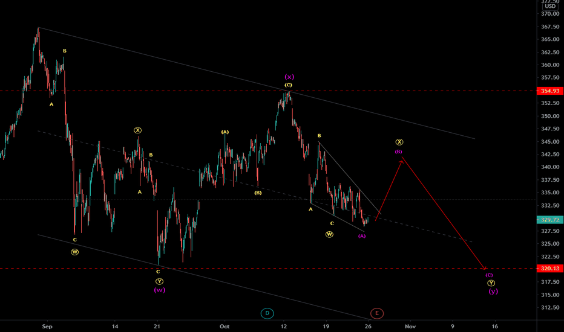
Task: Click the Oct date on time axis
Action: 225,326
